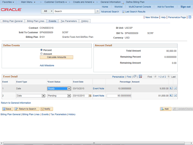Open the page layout icon beside Personalize Page
The width and height of the screenshot is (193, 145).
tap(190, 17)
